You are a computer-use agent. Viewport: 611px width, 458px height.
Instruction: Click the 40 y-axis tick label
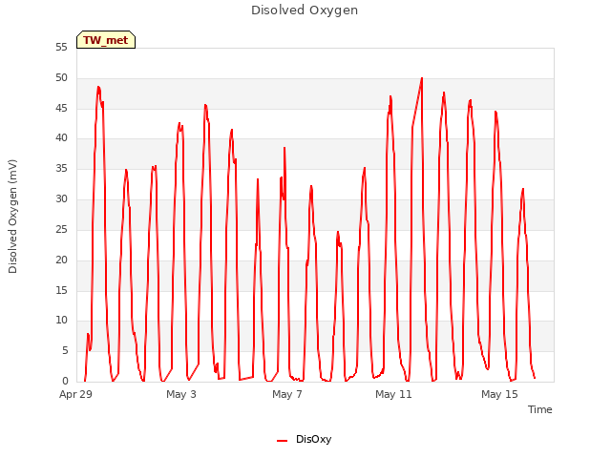(x=61, y=137)
